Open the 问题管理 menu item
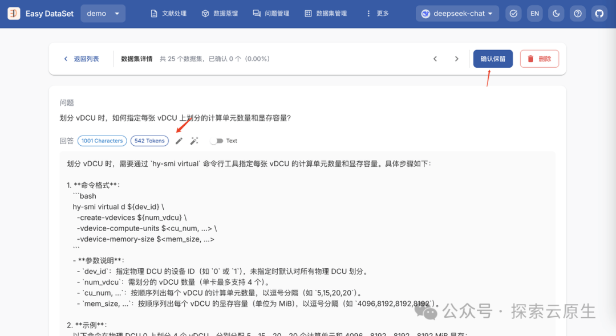 (278, 13)
